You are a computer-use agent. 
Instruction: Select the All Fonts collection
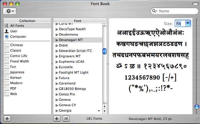(27, 26)
